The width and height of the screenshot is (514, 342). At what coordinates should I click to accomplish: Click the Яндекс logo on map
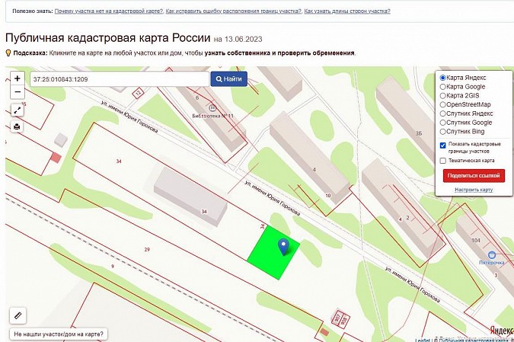coord(502,331)
